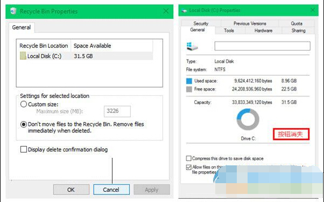Switch to the Security tab

pos(201,23)
